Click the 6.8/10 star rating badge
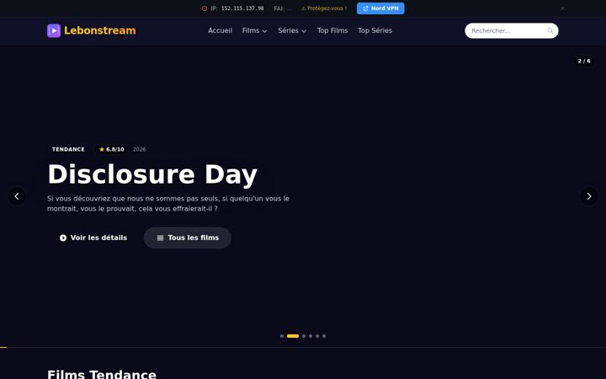The height and width of the screenshot is (379, 606). point(112,149)
